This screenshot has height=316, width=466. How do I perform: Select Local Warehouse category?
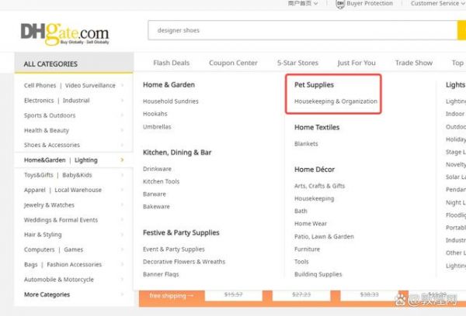click(x=78, y=190)
